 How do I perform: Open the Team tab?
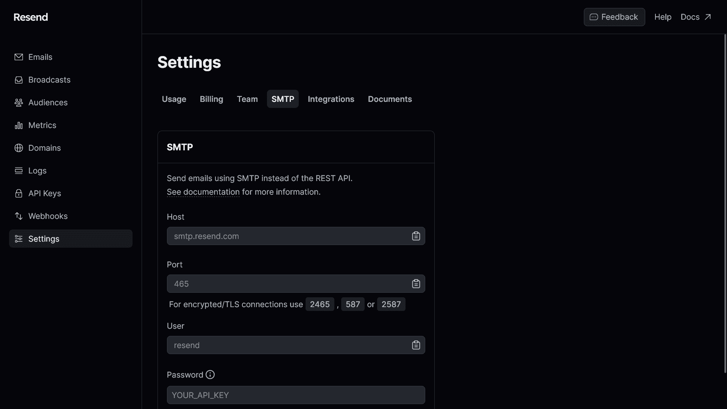247,99
